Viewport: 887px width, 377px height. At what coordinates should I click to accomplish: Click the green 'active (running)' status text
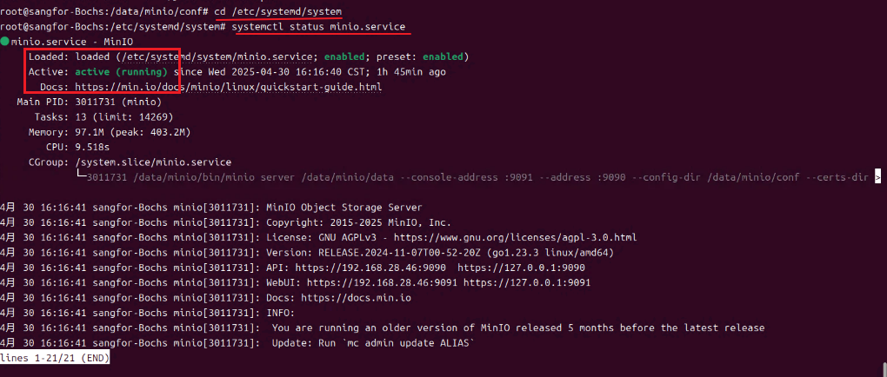tap(120, 72)
